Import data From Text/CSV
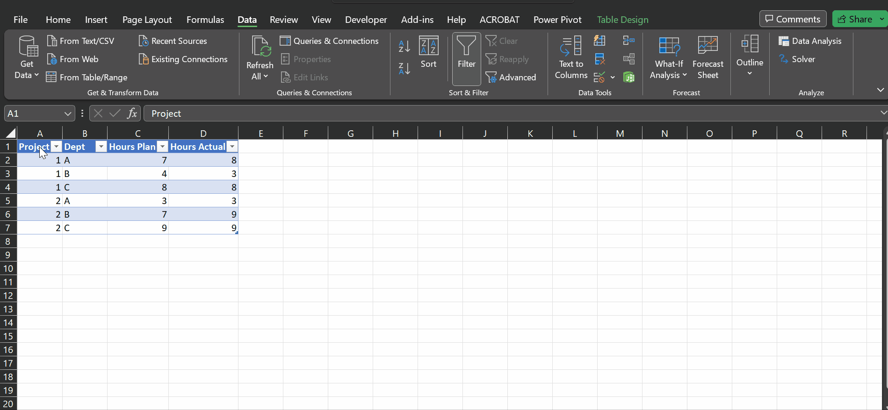 80,41
